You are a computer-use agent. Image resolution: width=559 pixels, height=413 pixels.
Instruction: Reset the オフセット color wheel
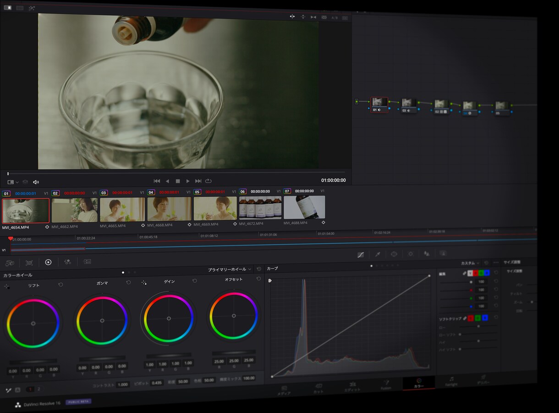click(259, 279)
